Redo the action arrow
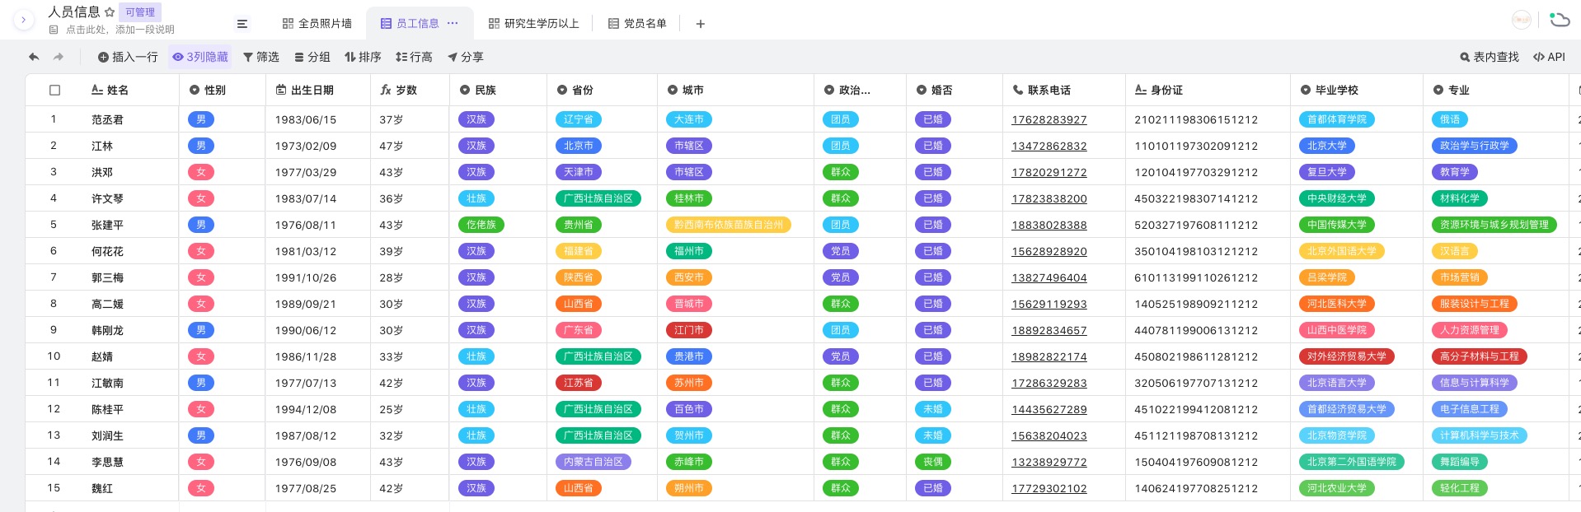Viewport: 1581px width, 512px height. [x=59, y=57]
